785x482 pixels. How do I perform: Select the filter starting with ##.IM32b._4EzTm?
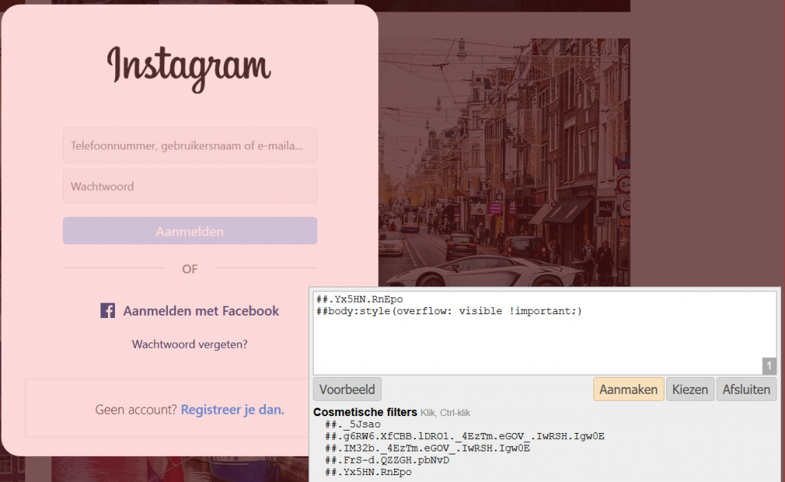(x=427, y=448)
